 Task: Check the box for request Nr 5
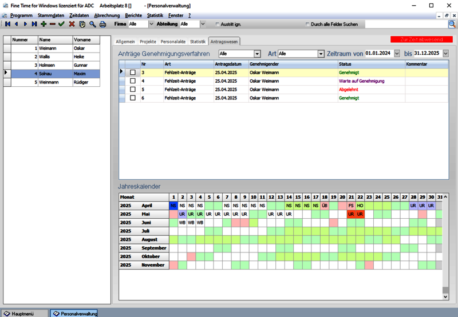(133, 89)
